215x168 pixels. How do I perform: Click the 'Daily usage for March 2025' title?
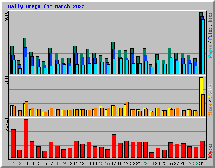click(46, 6)
